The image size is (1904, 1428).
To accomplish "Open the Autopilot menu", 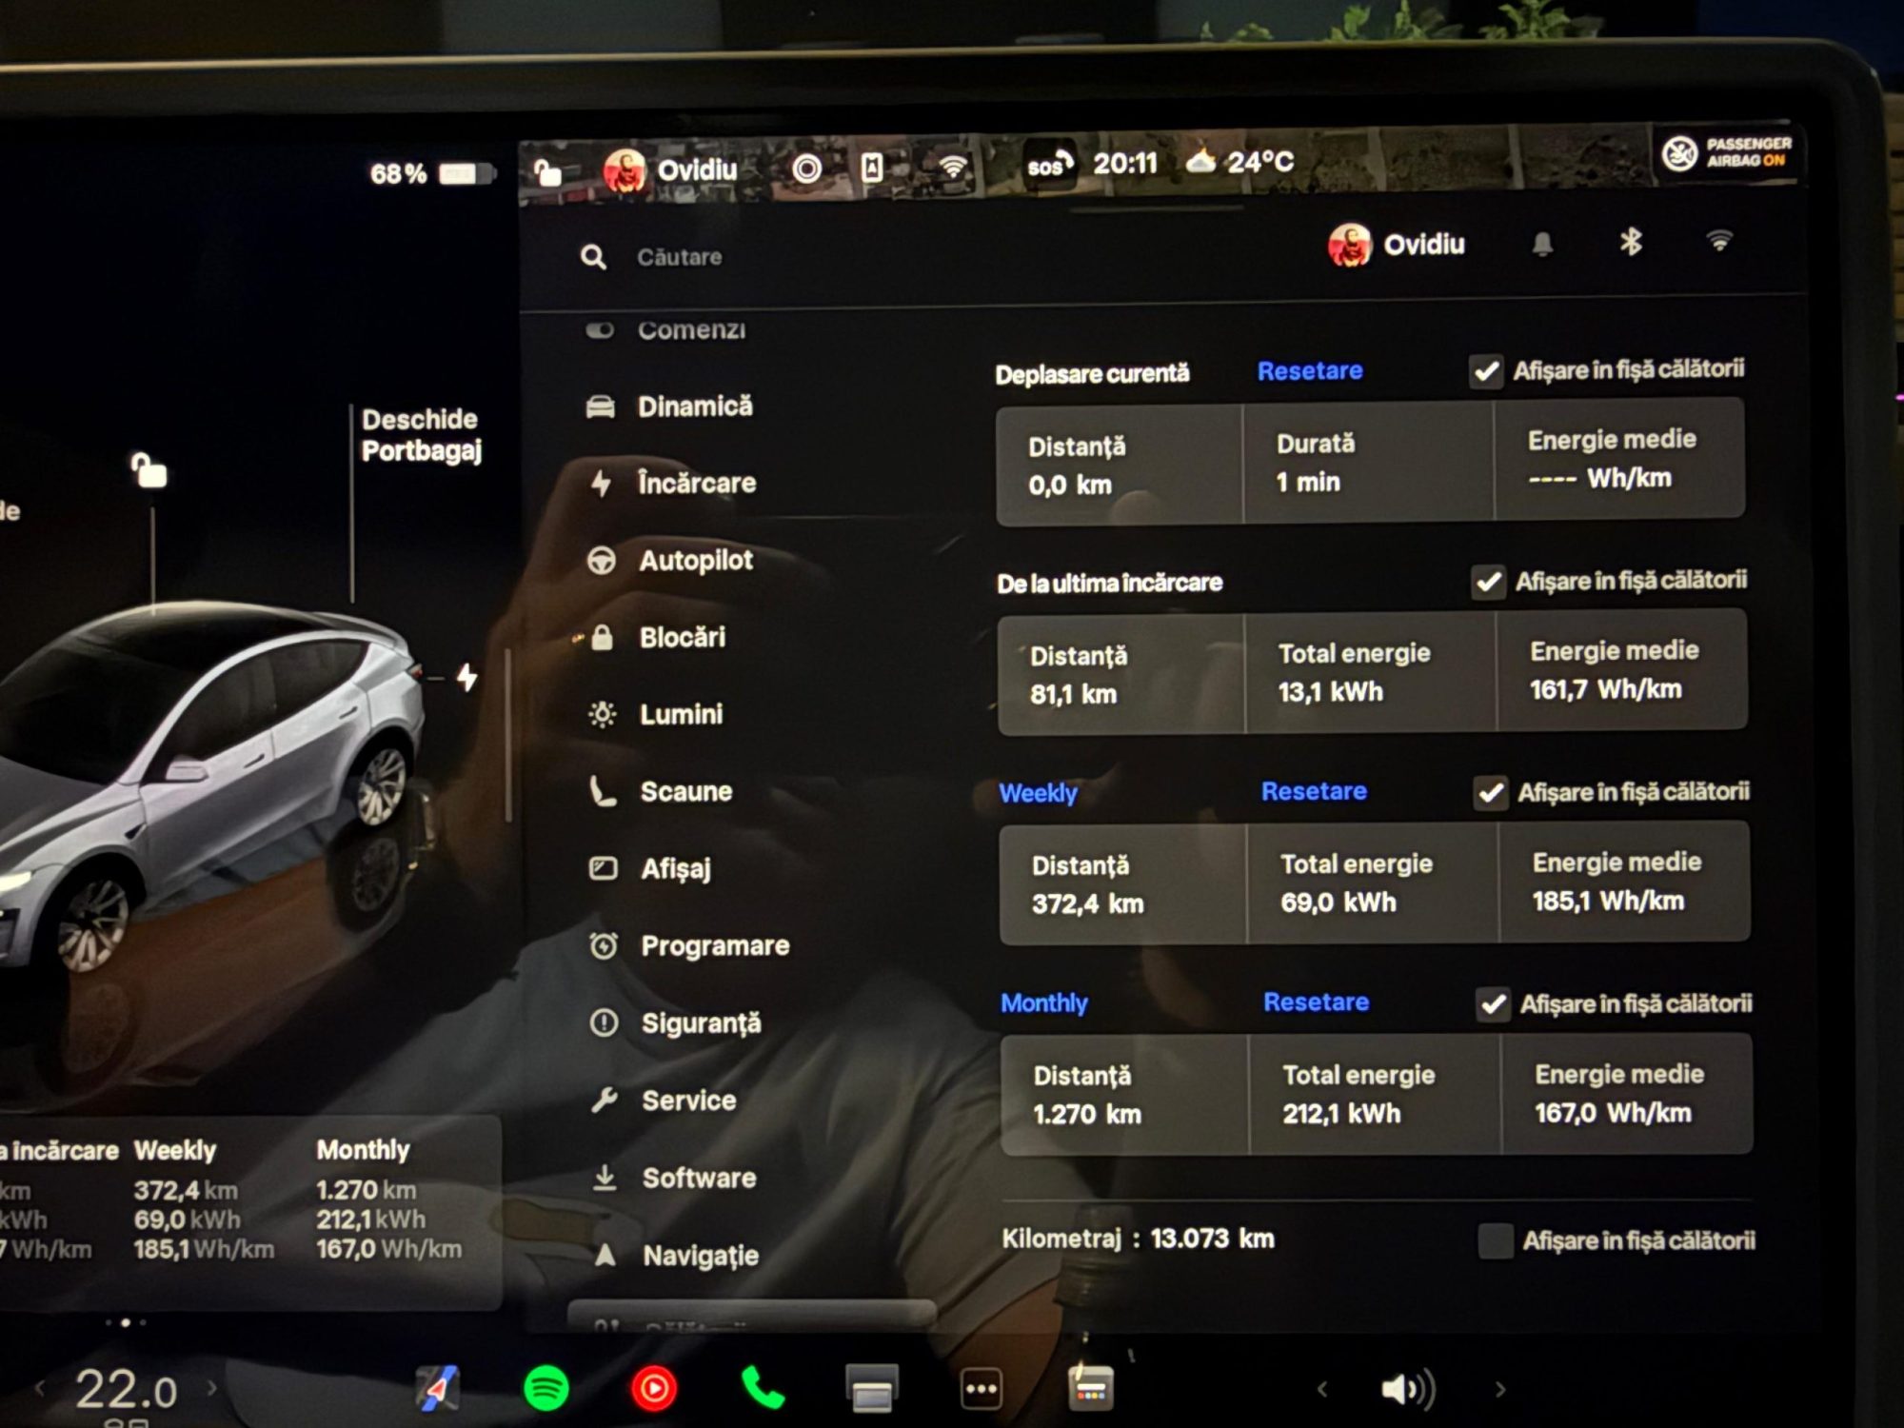I will tap(670, 561).
